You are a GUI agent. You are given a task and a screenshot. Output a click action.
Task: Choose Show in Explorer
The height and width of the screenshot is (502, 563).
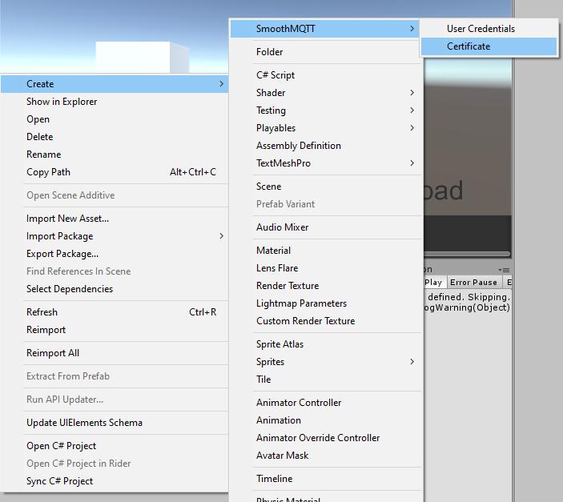tap(115, 102)
